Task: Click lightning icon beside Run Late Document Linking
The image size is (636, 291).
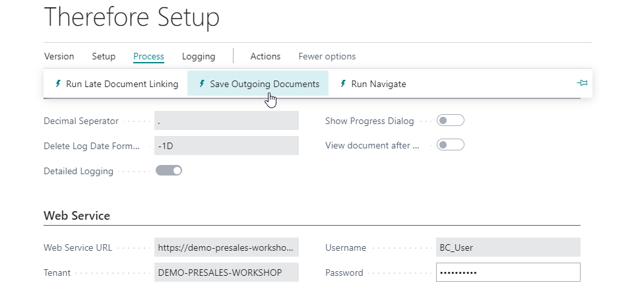Action: click(x=58, y=84)
